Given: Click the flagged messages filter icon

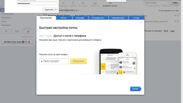Looking at the screenshot, I should click(x=6, y=31).
